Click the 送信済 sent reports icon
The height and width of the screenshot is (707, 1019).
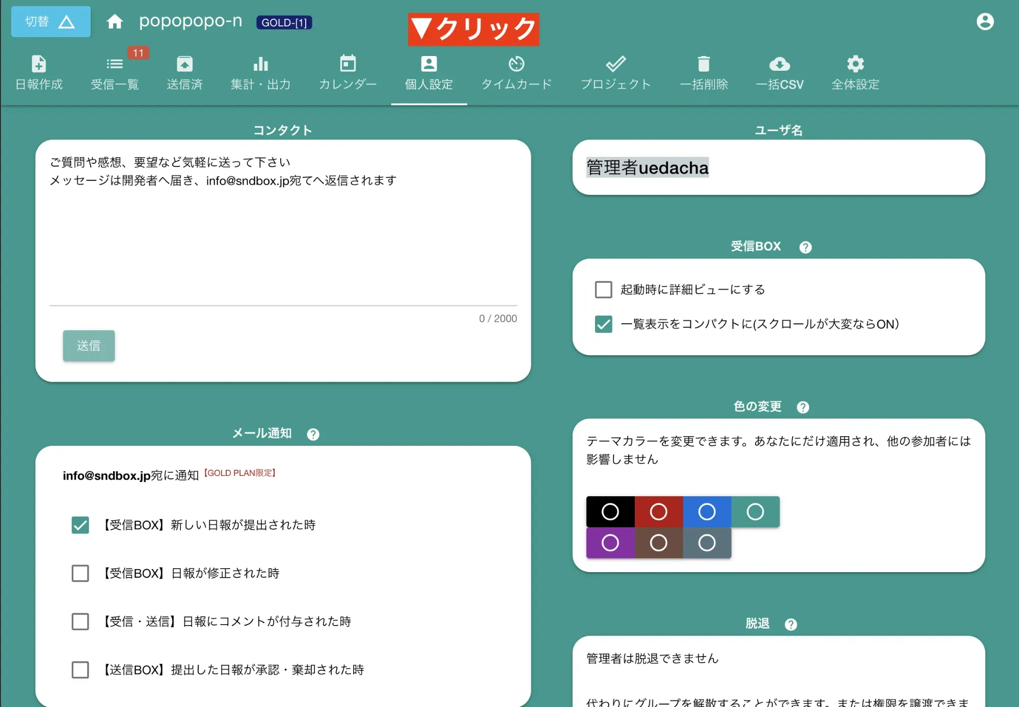[184, 71]
